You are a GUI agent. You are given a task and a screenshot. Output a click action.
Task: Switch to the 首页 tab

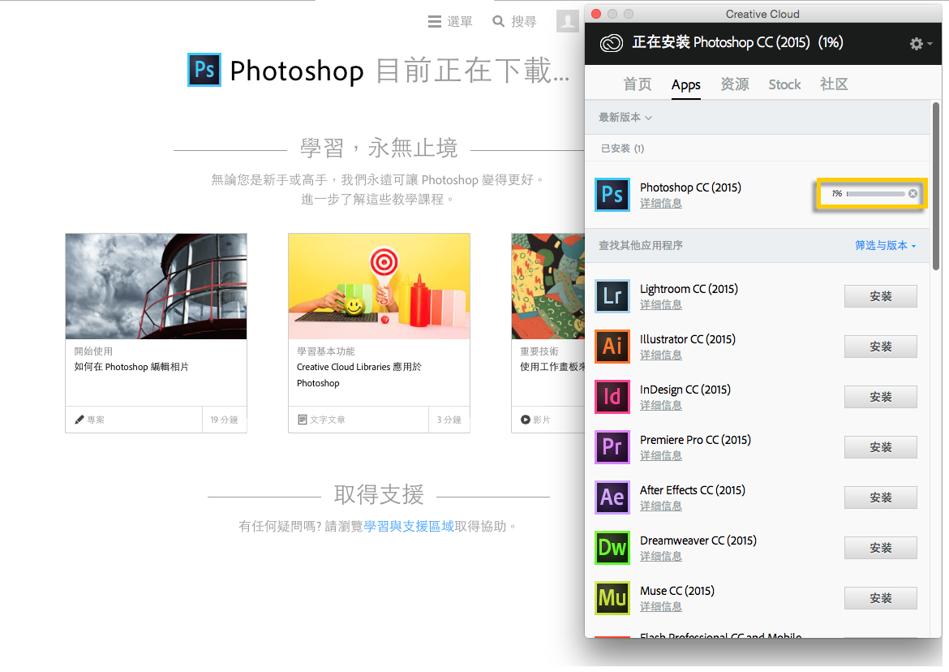(638, 84)
